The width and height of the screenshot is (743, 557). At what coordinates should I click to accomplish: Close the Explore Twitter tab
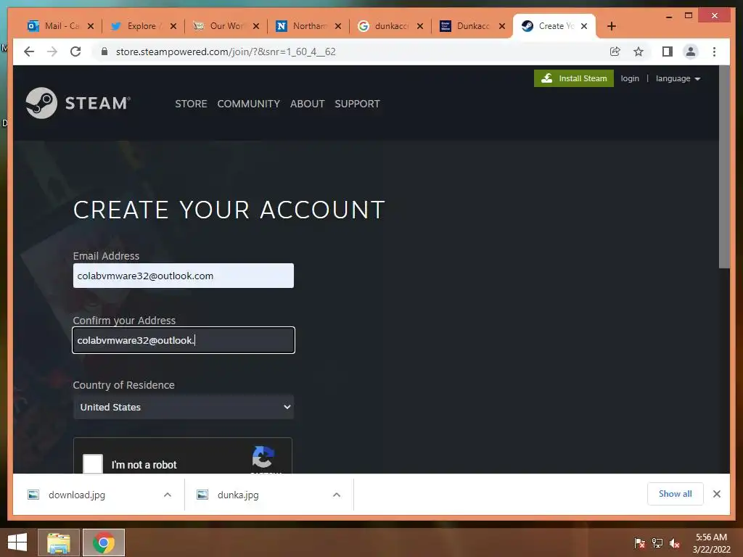pyautogui.click(x=173, y=26)
